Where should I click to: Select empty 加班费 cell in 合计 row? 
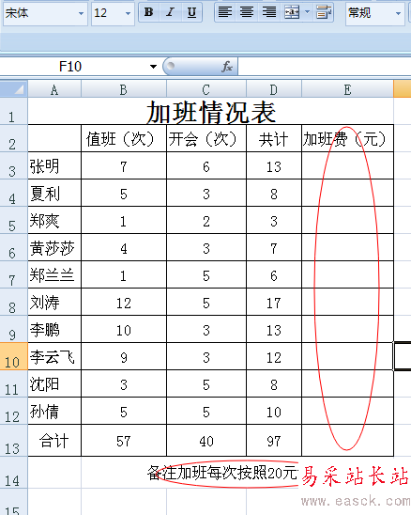[x=348, y=441]
